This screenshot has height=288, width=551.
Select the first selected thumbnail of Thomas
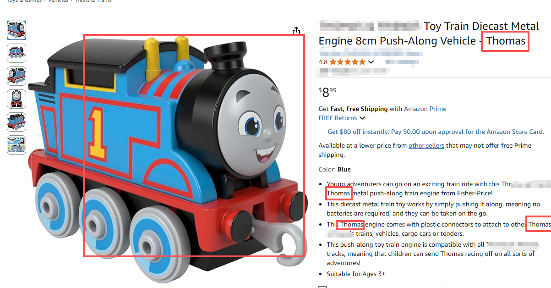tap(16, 30)
